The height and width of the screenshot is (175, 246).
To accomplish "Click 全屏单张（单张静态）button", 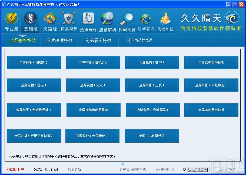I will click(x=211, y=85).
